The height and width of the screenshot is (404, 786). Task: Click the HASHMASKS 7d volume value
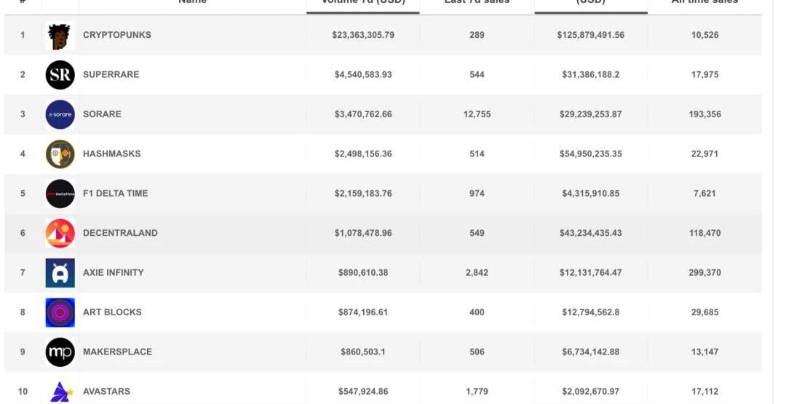click(362, 154)
